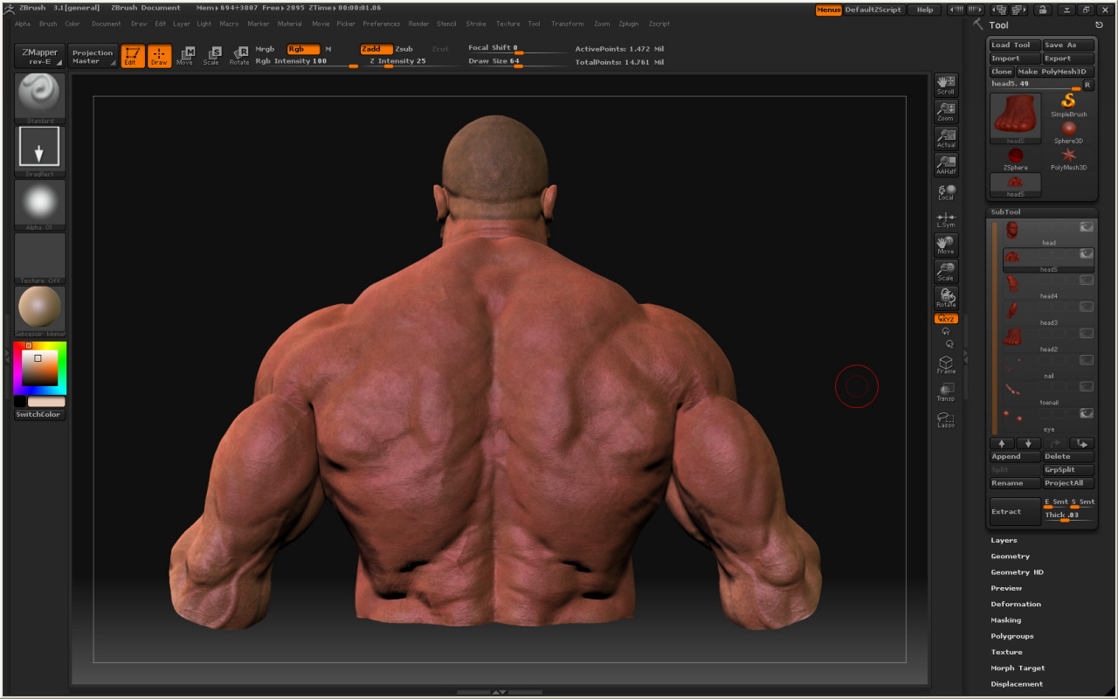The height and width of the screenshot is (699, 1118).
Task: Click the AAHalf view icon
Action: click(946, 164)
